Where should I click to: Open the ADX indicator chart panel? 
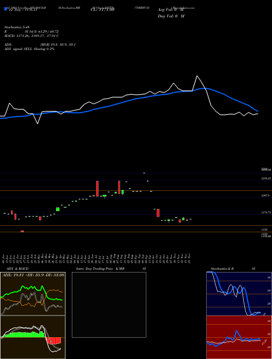click(x=33, y=294)
